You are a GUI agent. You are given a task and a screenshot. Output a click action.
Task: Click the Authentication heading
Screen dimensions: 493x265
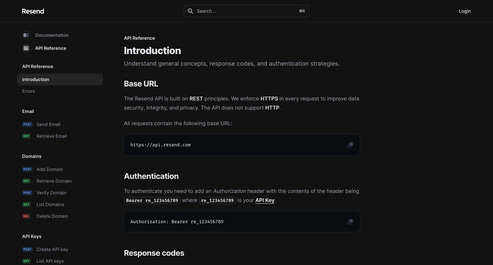point(151,176)
